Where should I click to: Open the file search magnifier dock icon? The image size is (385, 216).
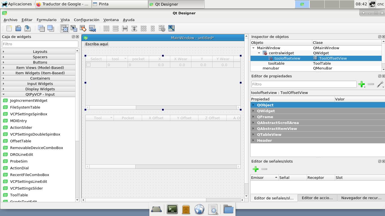tap(213, 209)
